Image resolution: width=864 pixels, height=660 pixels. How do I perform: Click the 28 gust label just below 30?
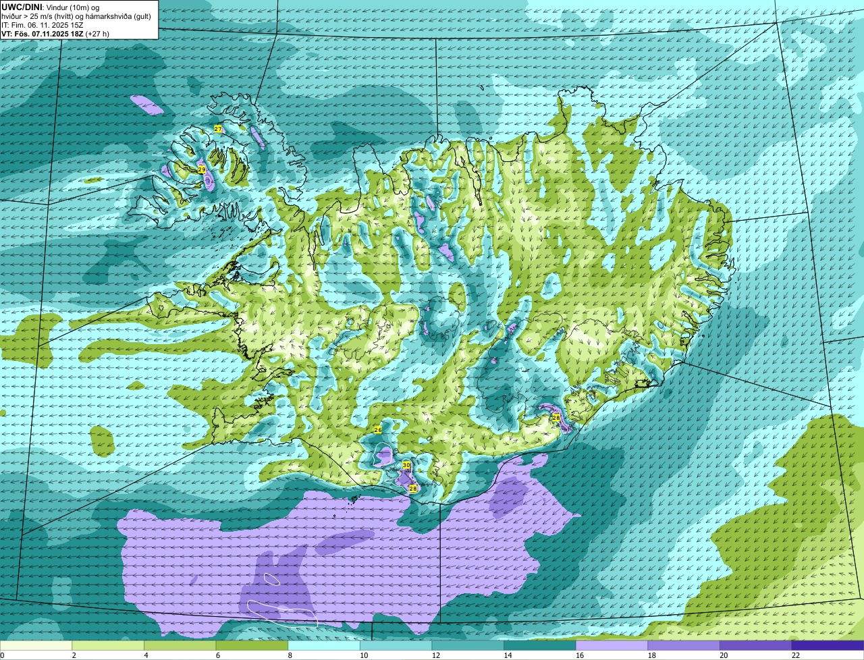412,488
